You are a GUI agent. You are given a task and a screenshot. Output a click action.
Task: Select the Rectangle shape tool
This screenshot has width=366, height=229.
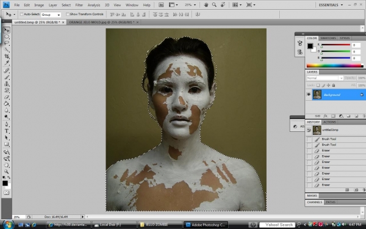click(x=7, y=145)
